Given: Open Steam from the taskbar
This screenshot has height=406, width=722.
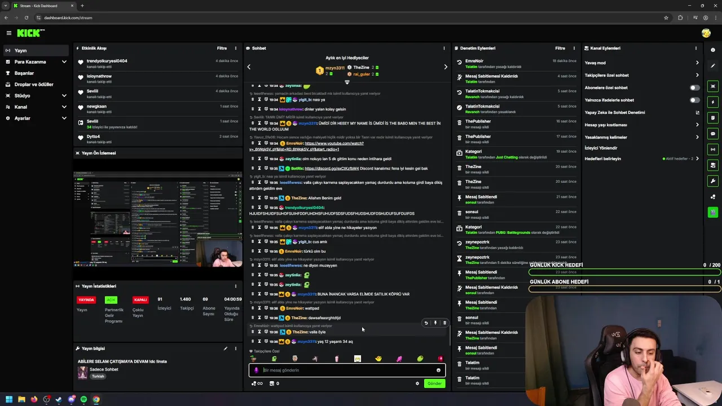Looking at the screenshot, I should click(x=59, y=399).
